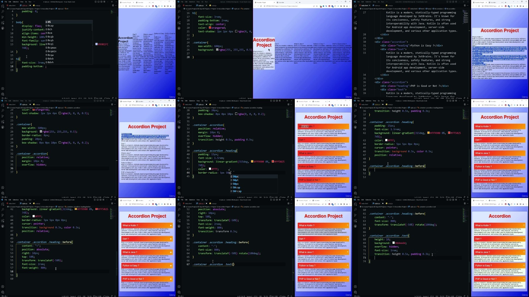Viewport: 529px width, 297px height.
Task: Switch to script.js tab in window with 50pc list
Action: pyautogui.click(x=213, y=104)
